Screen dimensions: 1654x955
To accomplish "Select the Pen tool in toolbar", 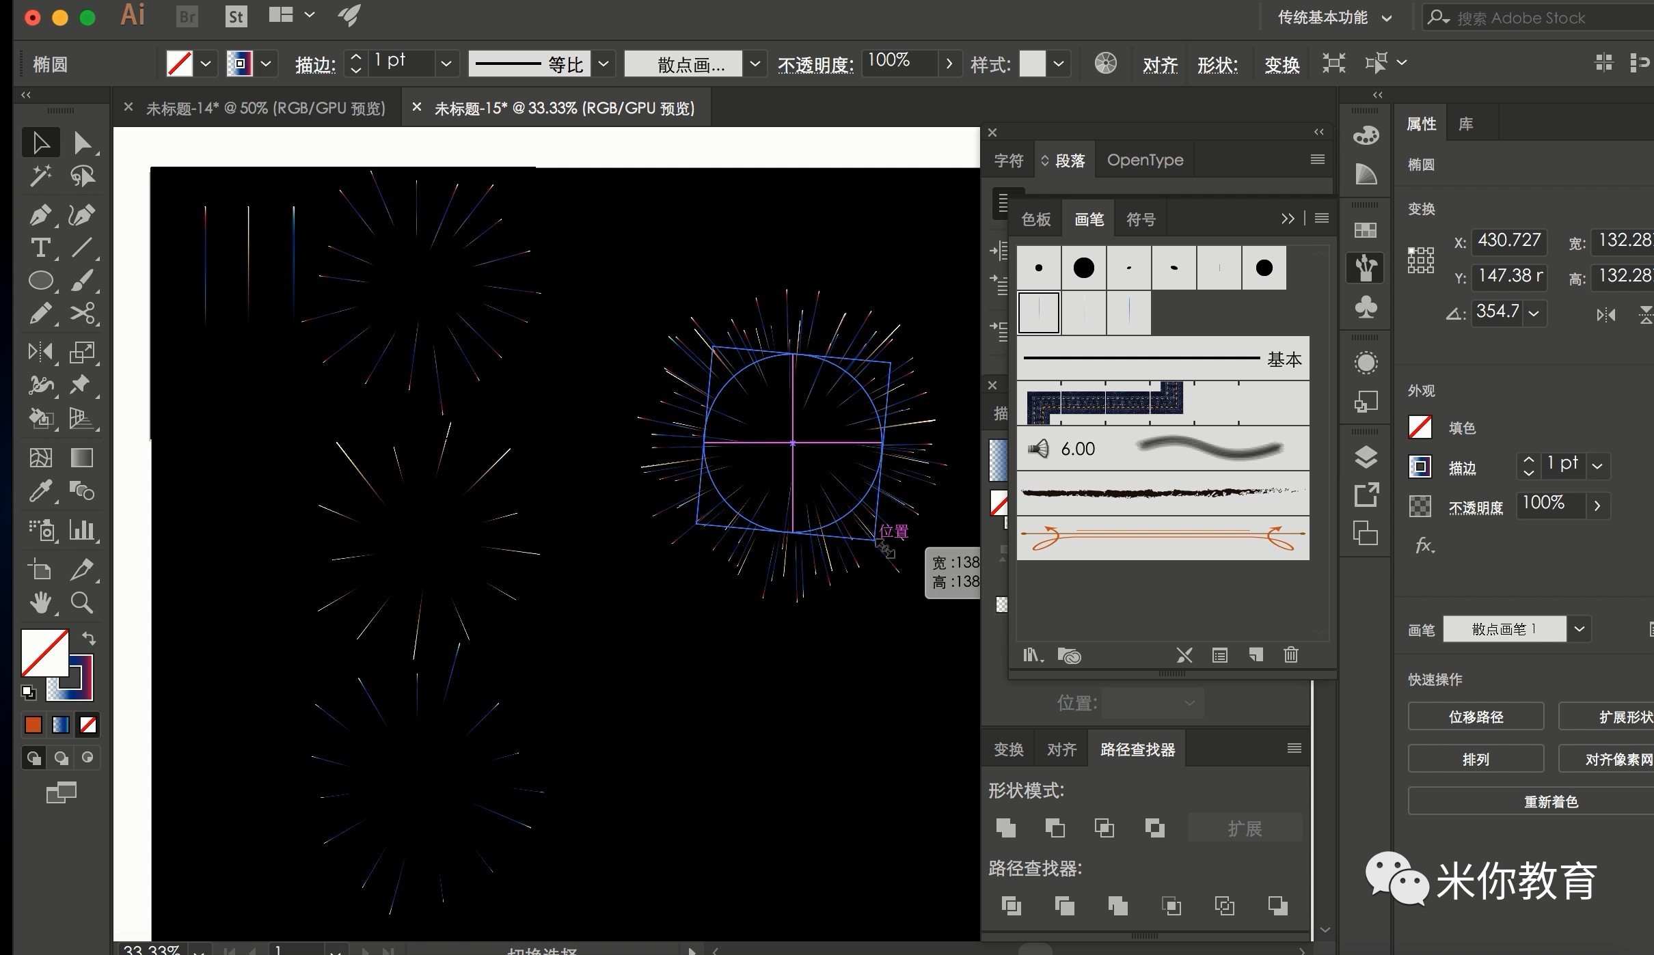I will (x=41, y=216).
